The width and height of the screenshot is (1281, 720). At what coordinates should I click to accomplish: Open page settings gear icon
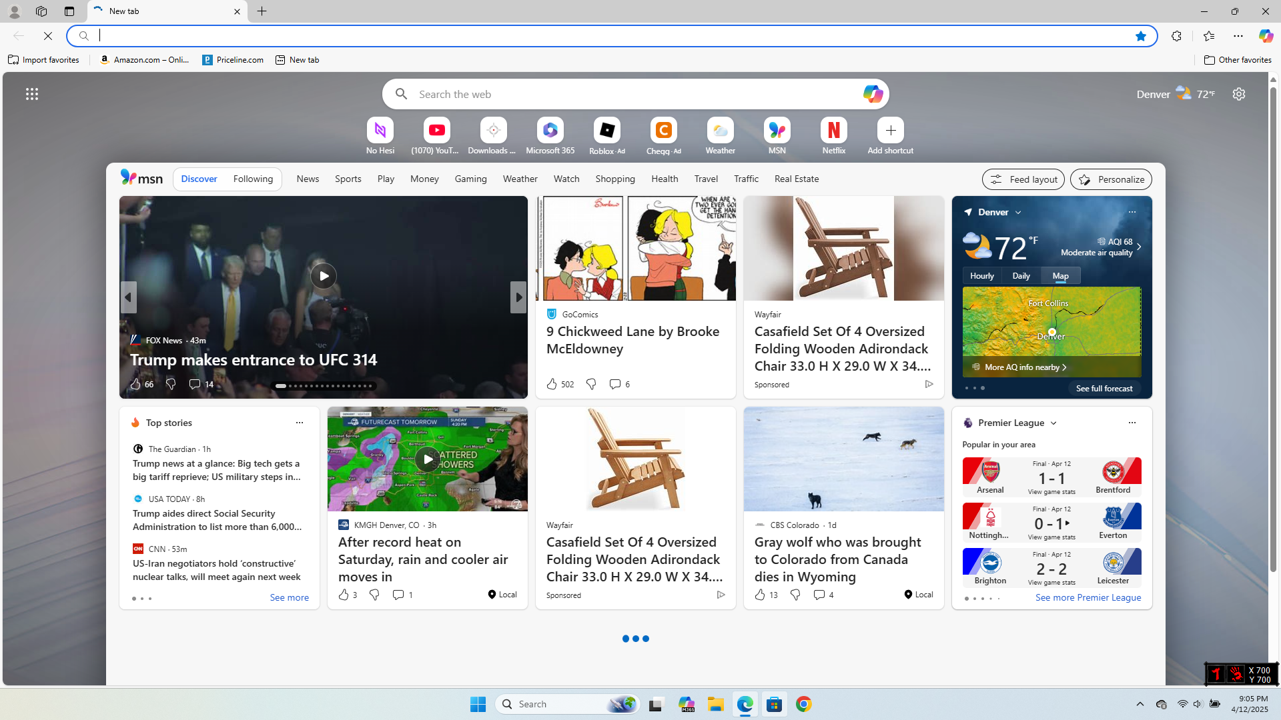coord(1239,94)
